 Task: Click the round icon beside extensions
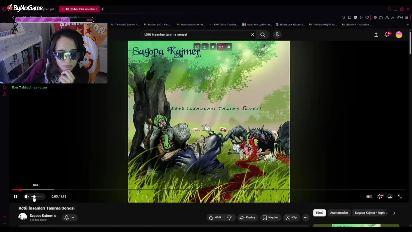click(x=375, y=17)
